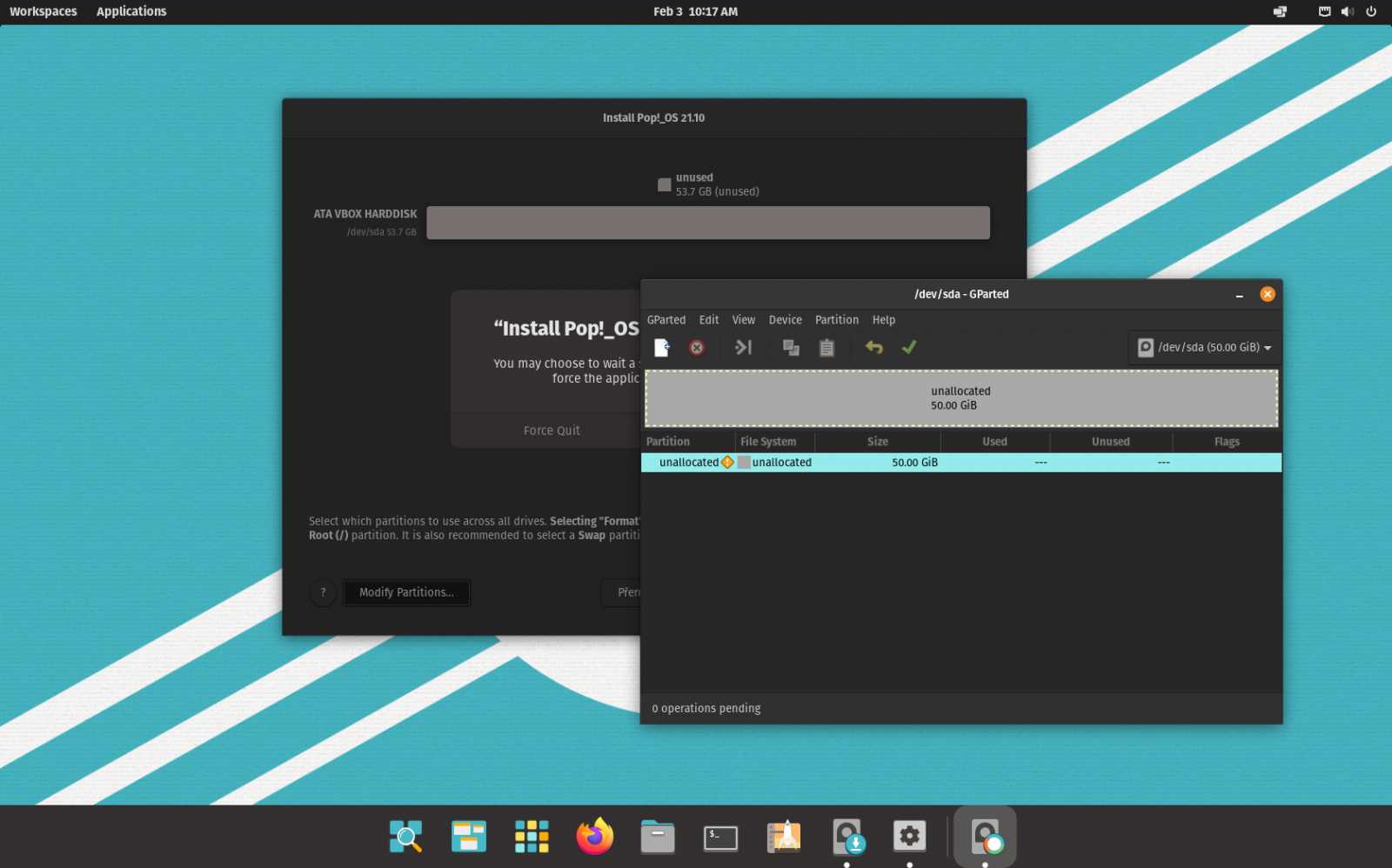Click the GParted icon in the dock
The image size is (1392, 868).
click(986, 837)
